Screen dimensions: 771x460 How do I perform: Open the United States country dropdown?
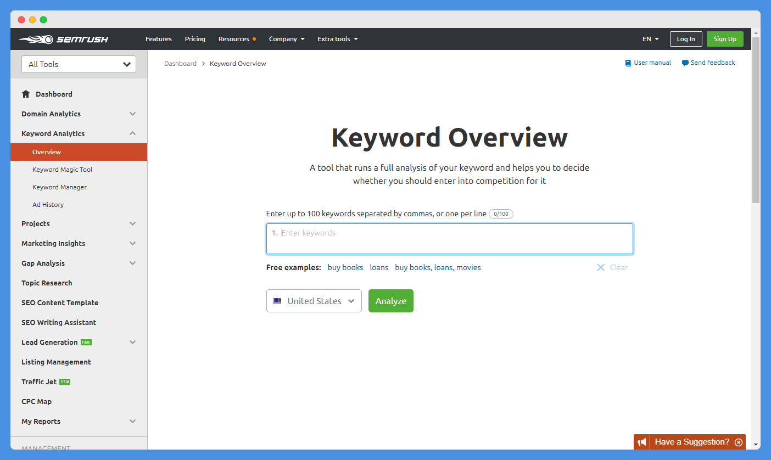tap(314, 301)
